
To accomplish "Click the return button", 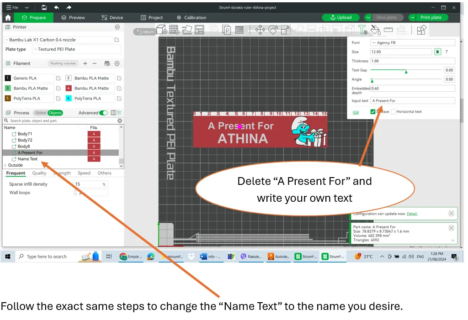I will point(145,31).
